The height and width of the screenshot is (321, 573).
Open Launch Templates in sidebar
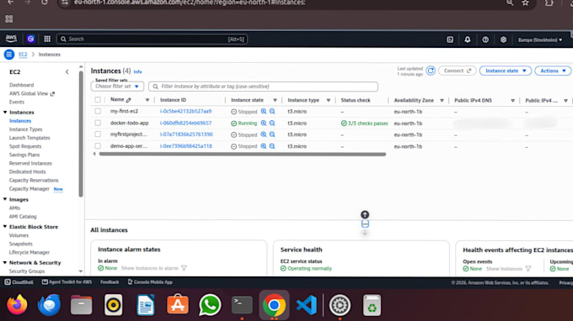coord(29,138)
